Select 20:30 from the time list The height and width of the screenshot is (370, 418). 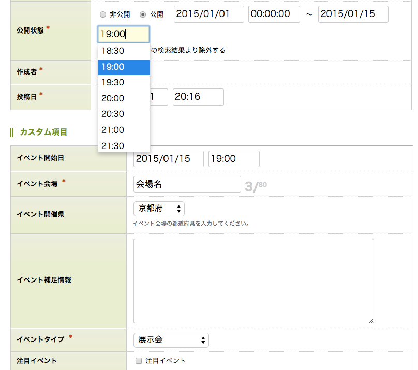coord(124,114)
